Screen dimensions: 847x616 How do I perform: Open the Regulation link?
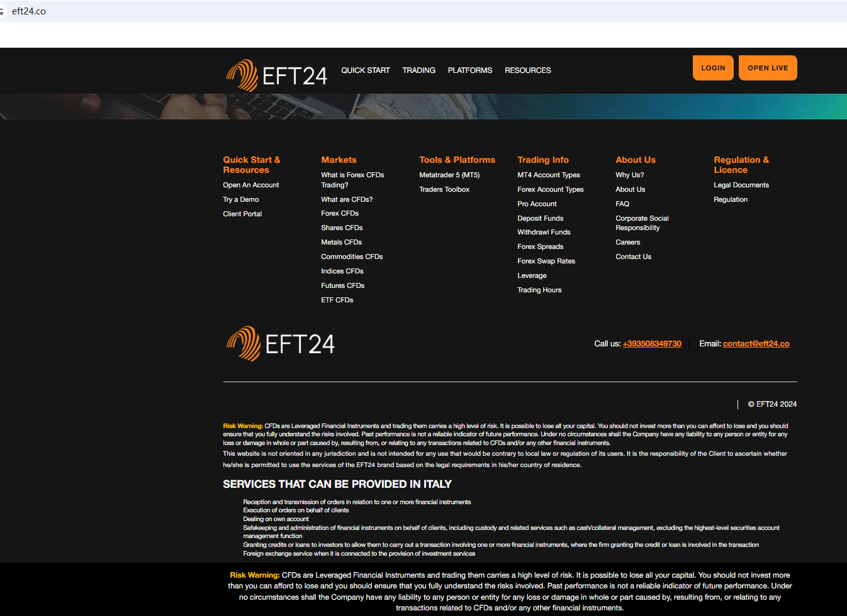731,199
